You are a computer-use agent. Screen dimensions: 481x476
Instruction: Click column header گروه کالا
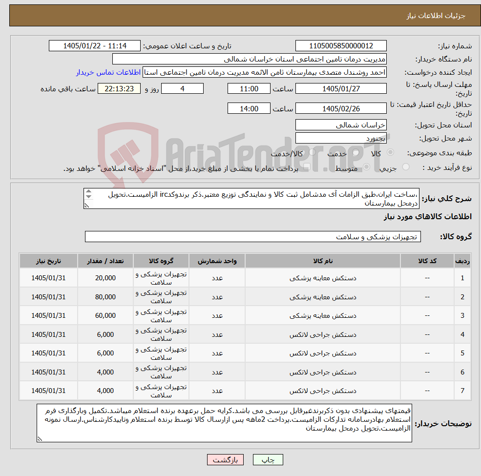pyautogui.click(x=161, y=261)
